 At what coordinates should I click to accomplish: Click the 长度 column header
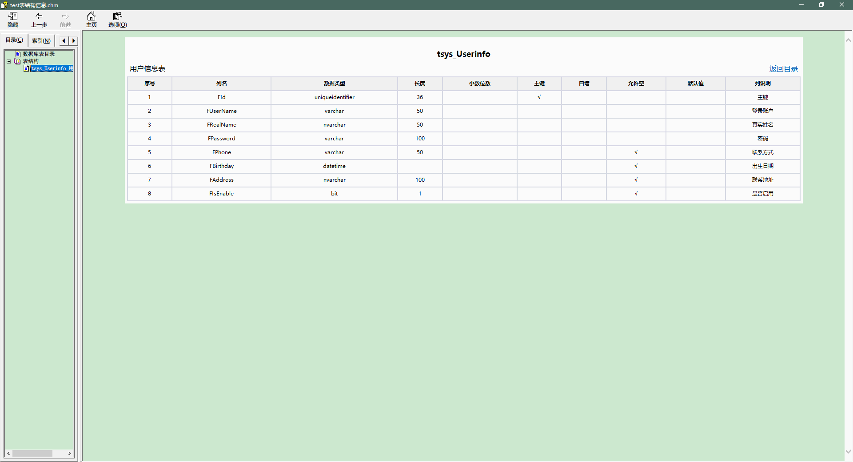(x=420, y=84)
